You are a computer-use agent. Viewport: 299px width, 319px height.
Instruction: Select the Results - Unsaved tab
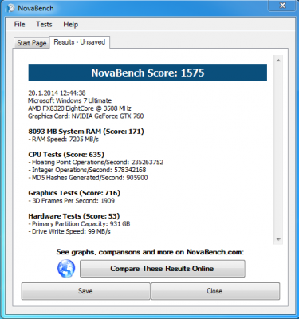coord(80,42)
